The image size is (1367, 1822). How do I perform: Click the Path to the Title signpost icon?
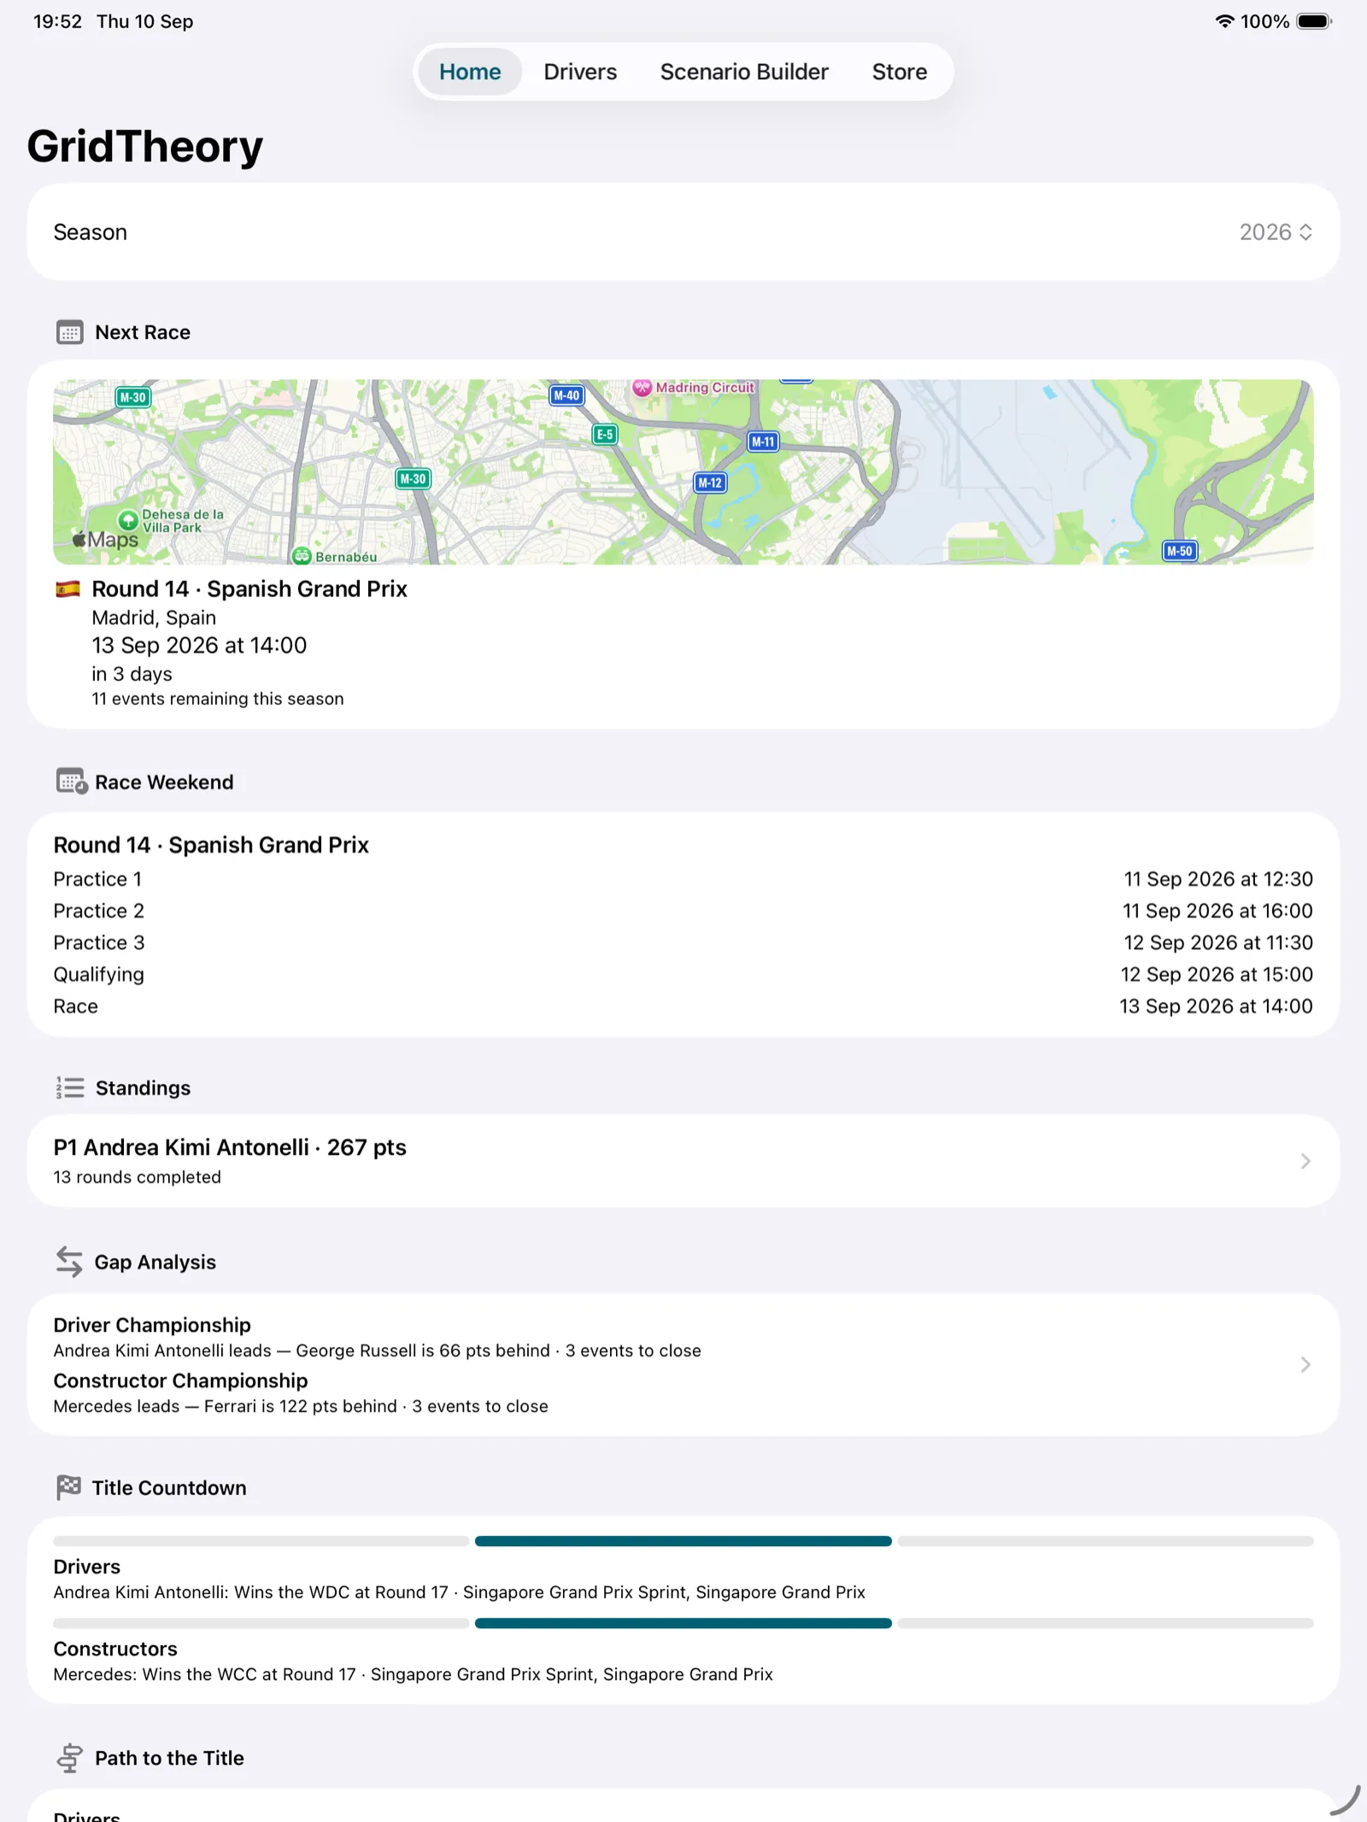[x=69, y=1758]
